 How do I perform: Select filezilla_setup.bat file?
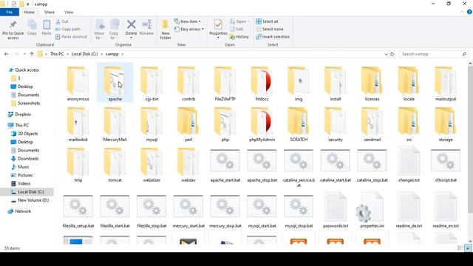(x=78, y=211)
